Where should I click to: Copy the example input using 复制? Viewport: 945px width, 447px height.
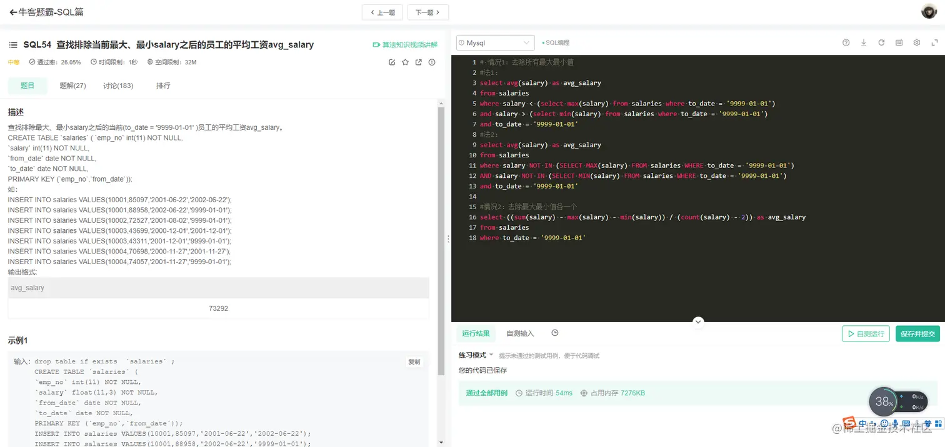414,361
